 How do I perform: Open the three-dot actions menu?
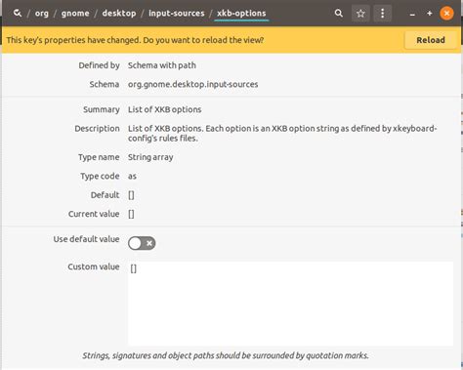pos(382,14)
